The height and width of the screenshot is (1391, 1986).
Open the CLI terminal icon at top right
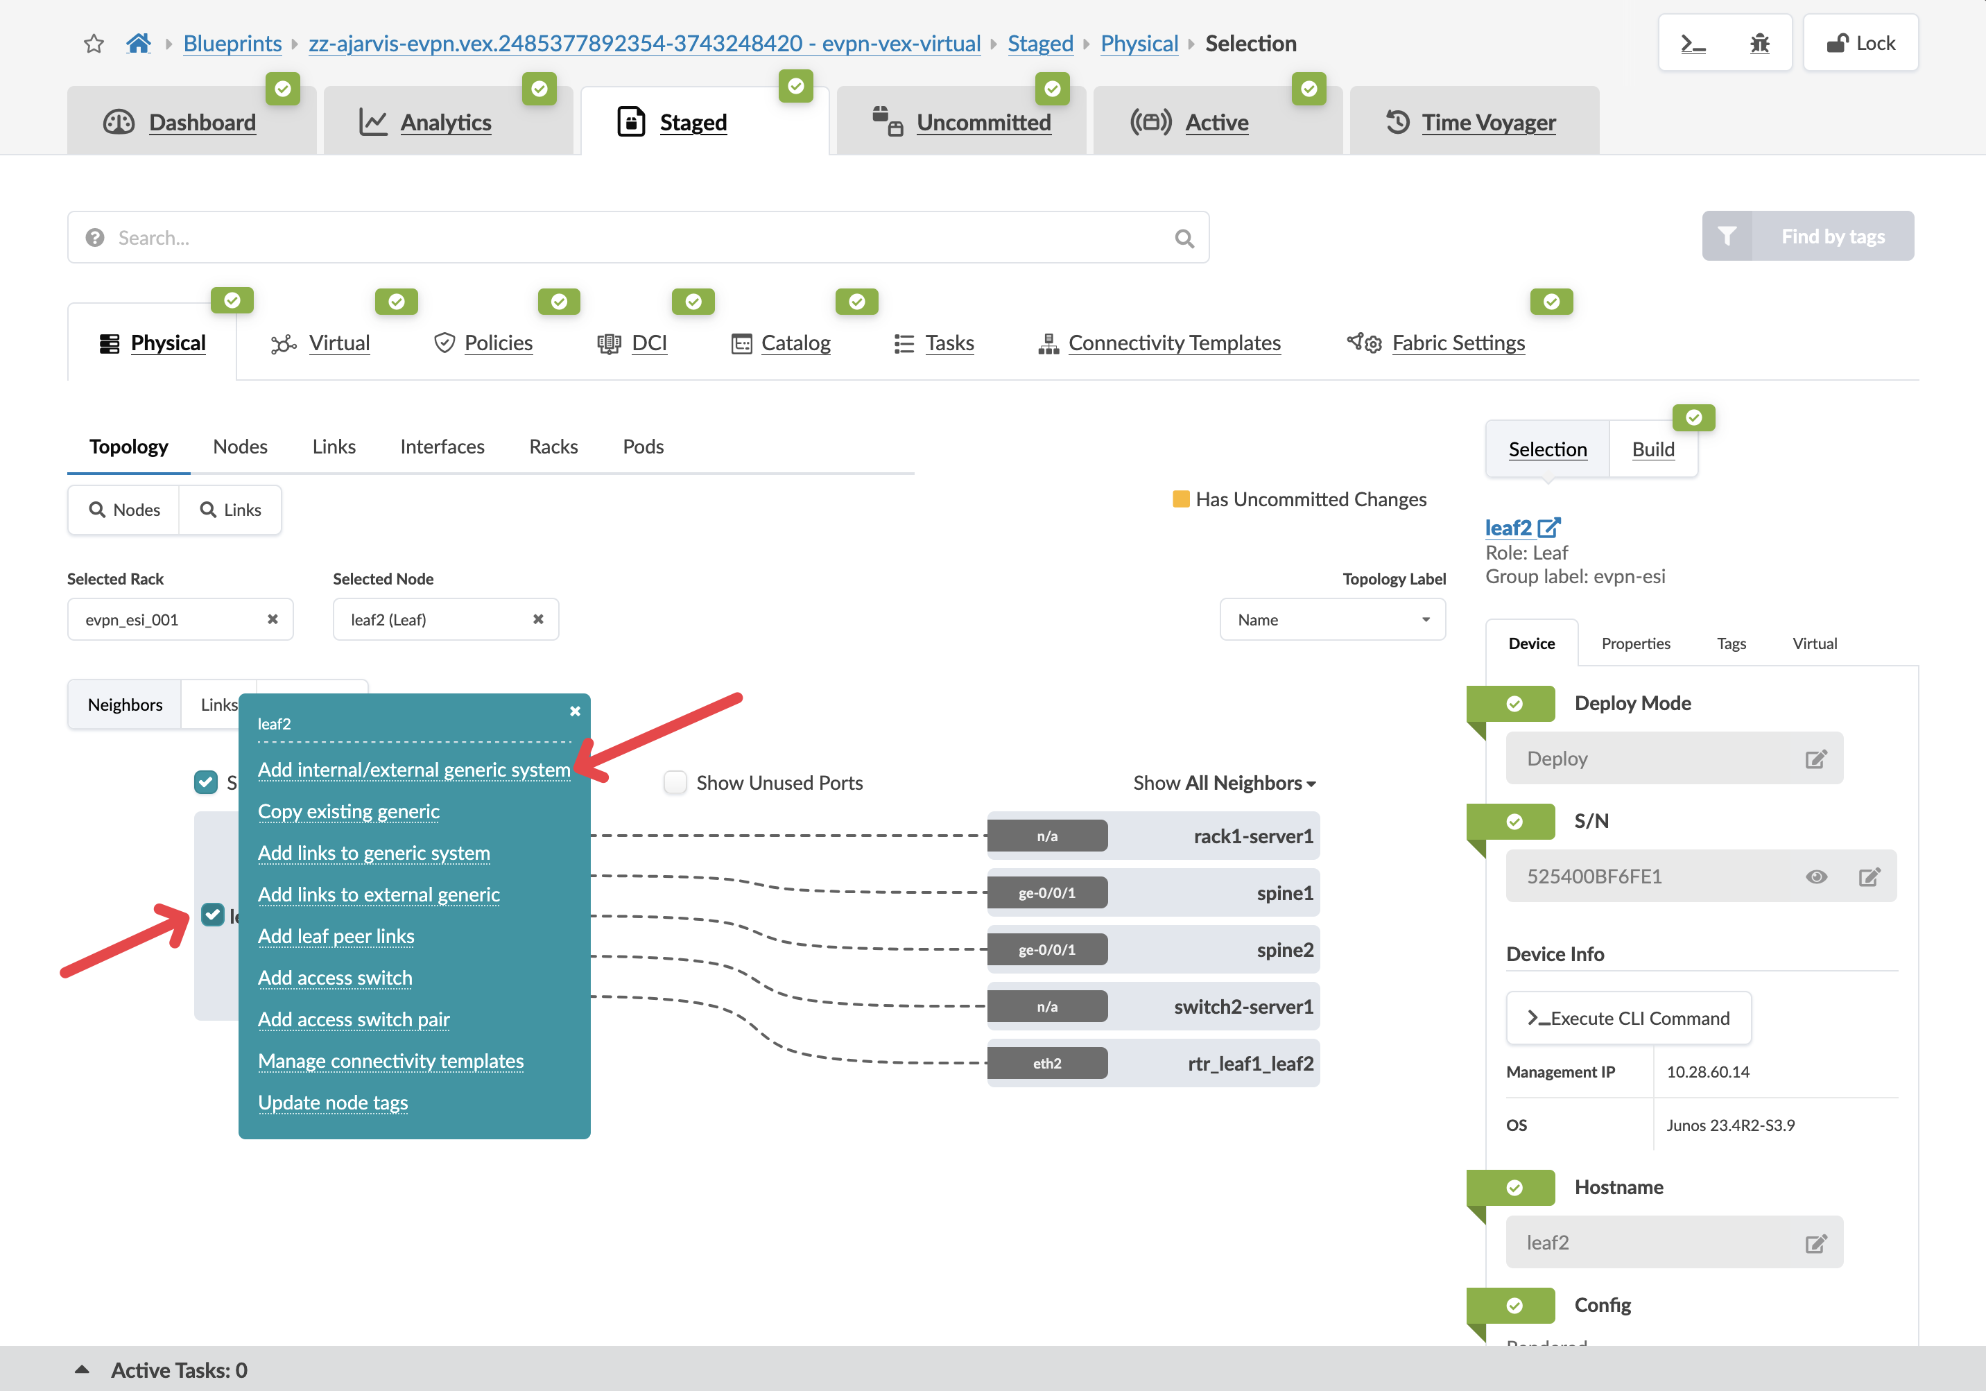[1692, 43]
